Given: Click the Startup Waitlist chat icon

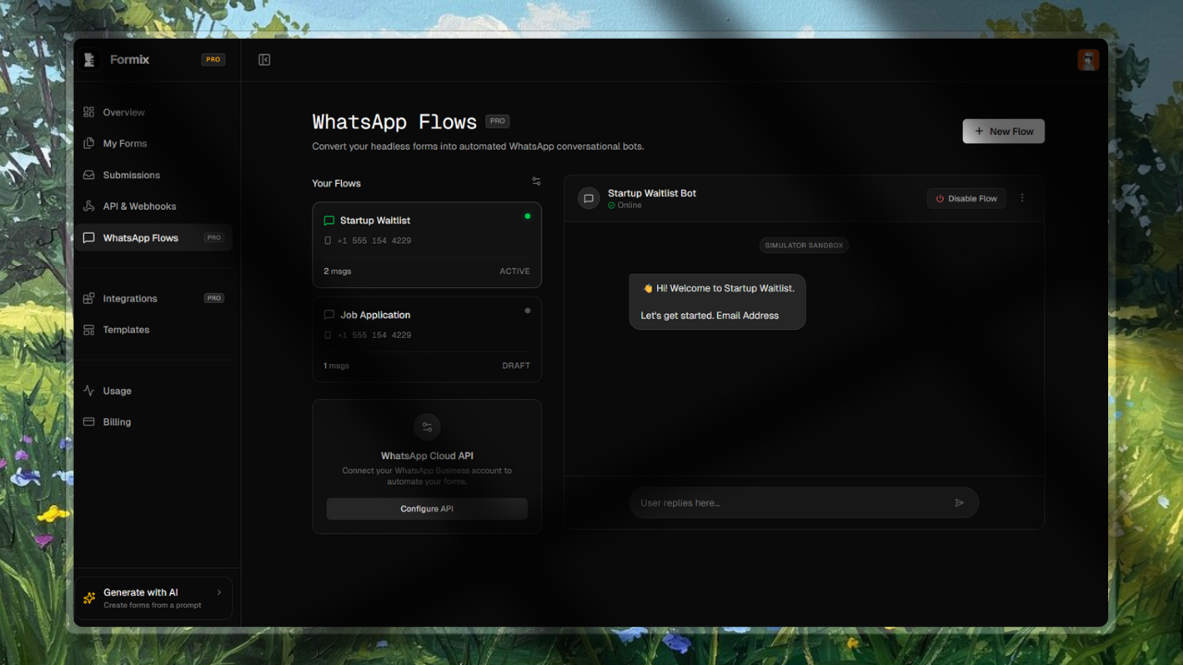Looking at the screenshot, I should pyautogui.click(x=329, y=221).
